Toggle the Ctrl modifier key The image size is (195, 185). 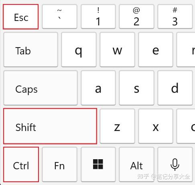click(21, 164)
